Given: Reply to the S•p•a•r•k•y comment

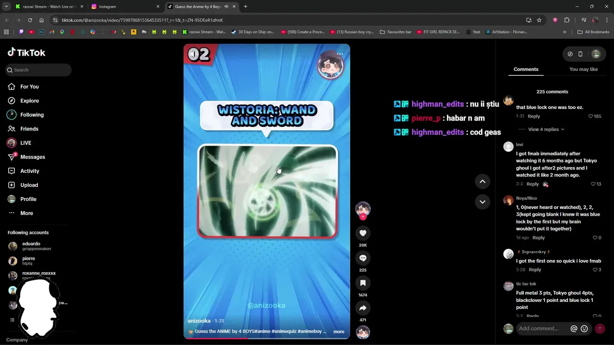Looking at the screenshot, I should pyautogui.click(x=535, y=270).
